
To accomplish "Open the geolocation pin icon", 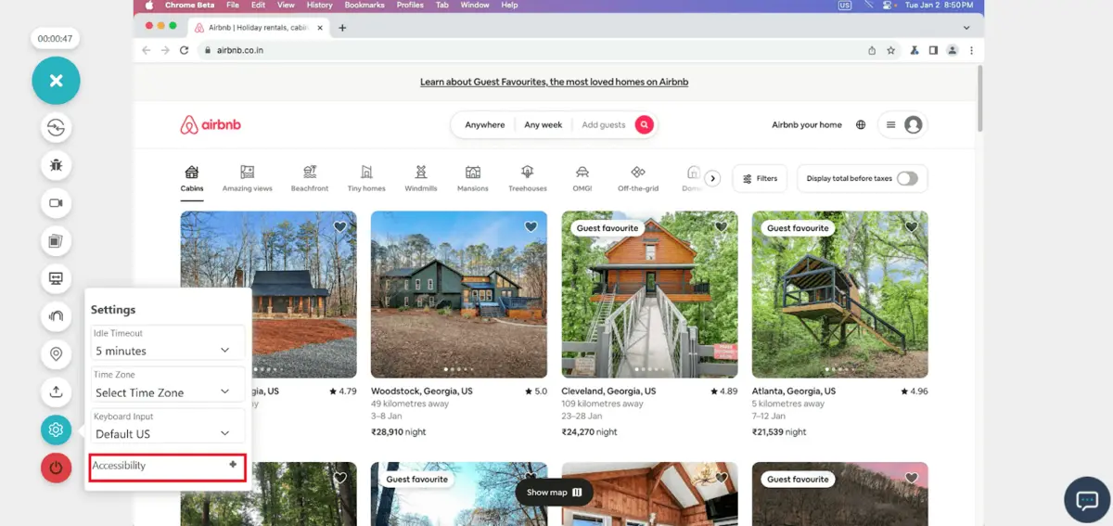I will click(56, 354).
